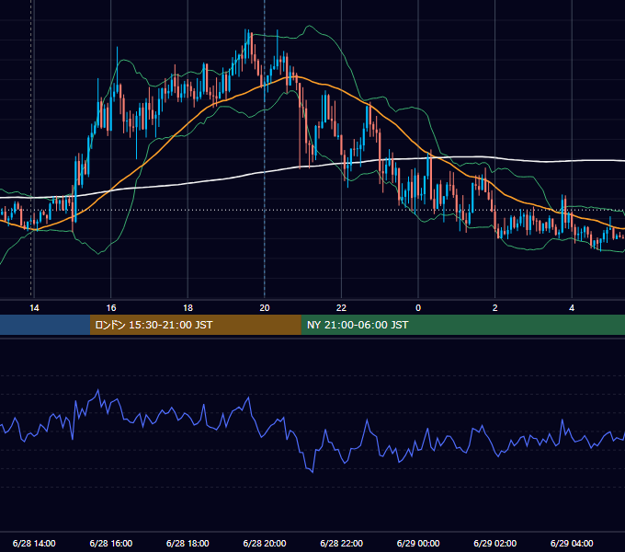Click the '0' hour label on price chart axis
Image resolution: width=625 pixels, height=552 pixels.
pos(418,308)
